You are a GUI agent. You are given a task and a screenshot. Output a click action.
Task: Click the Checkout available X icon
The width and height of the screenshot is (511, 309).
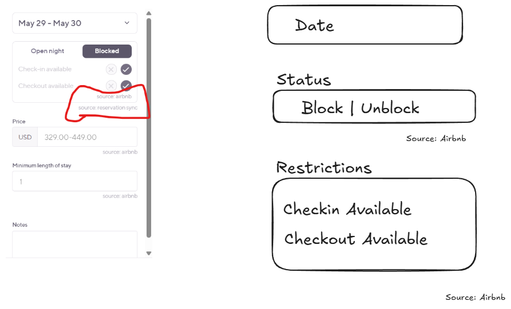tap(111, 86)
